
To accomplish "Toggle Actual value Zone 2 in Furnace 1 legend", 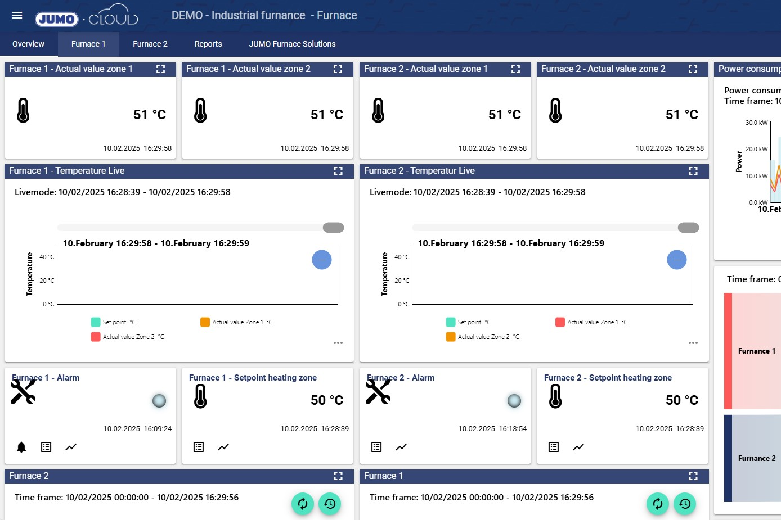I will point(128,337).
